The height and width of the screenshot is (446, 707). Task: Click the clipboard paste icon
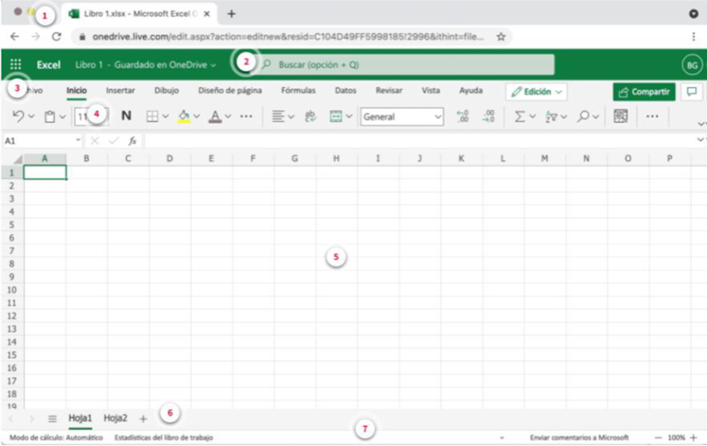[x=50, y=117]
